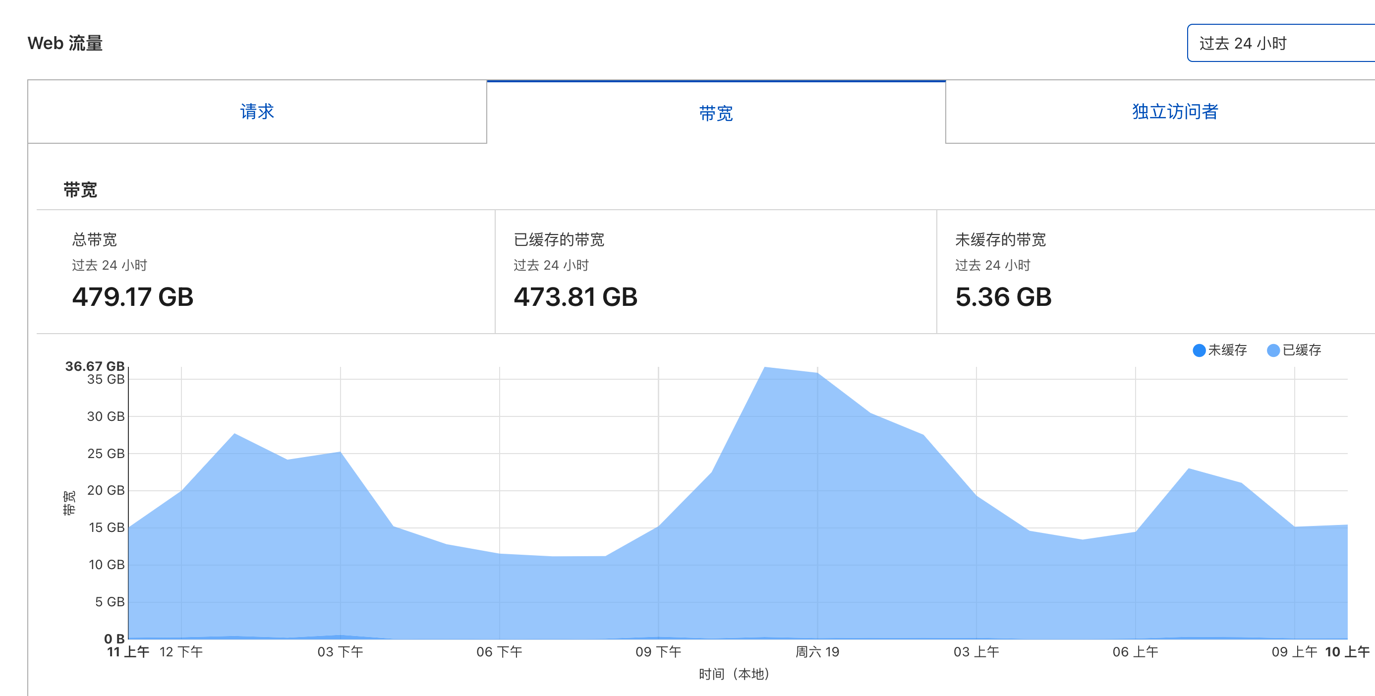Click the 473.81 GB cached bandwidth value
The width and height of the screenshot is (1375, 696).
pos(575,297)
